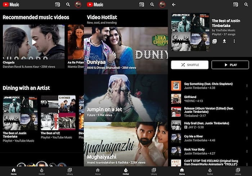Image resolution: width=252 pixels, height=176 pixels.
Task: Open playlist header three-dot overflow menu
Action: (x=234, y=41)
